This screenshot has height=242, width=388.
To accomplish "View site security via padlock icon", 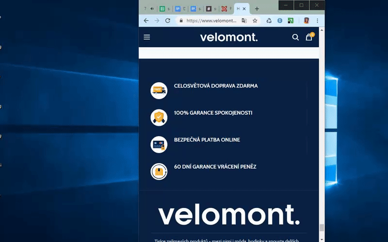I will (181, 20).
